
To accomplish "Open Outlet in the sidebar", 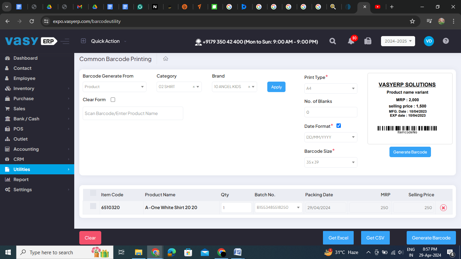I will point(37,139).
